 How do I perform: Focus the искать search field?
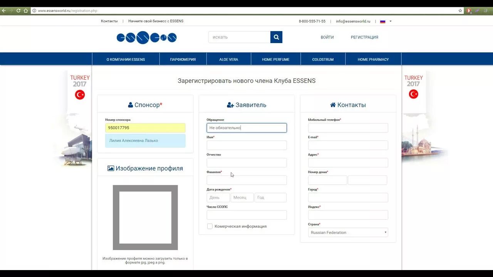pyautogui.click(x=239, y=37)
